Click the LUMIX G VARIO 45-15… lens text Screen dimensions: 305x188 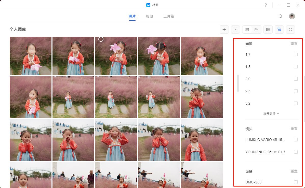coord(265,140)
